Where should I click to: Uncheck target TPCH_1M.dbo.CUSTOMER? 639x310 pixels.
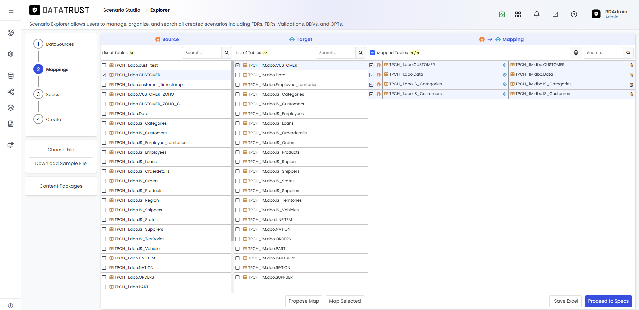237,65
